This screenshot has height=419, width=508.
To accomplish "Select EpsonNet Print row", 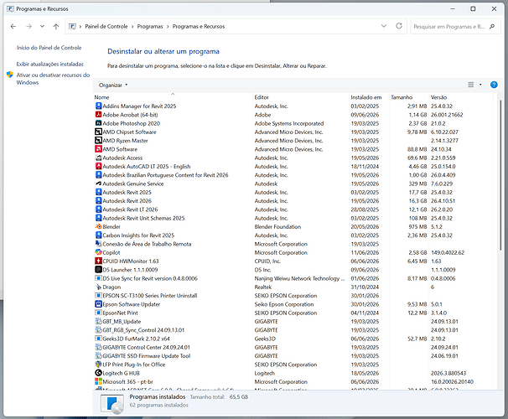I will [294, 313].
